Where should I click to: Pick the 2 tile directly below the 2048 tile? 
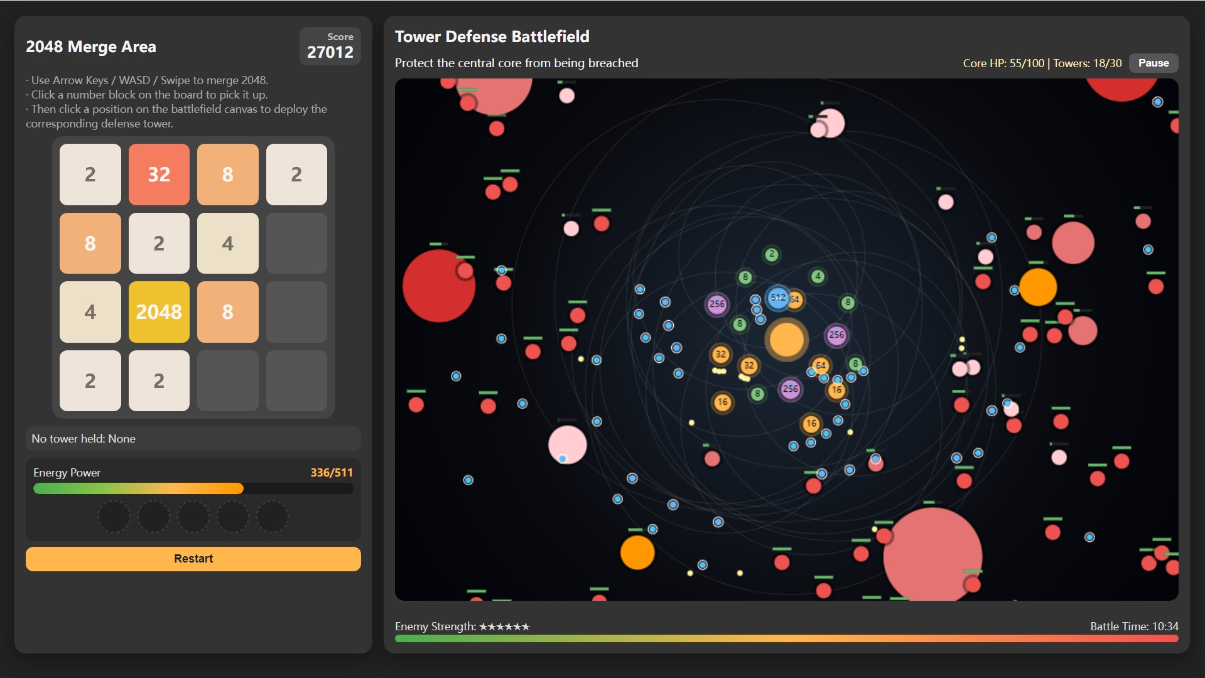click(x=159, y=380)
